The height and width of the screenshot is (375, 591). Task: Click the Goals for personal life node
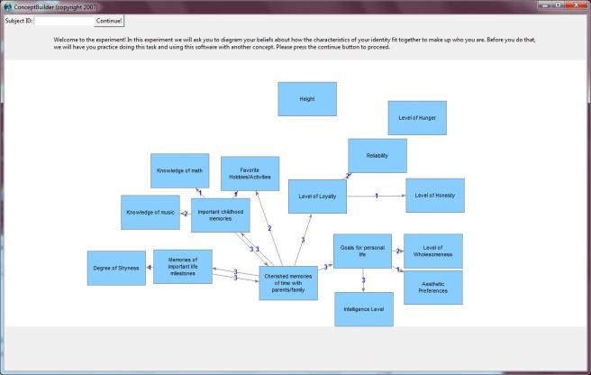coord(362,251)
